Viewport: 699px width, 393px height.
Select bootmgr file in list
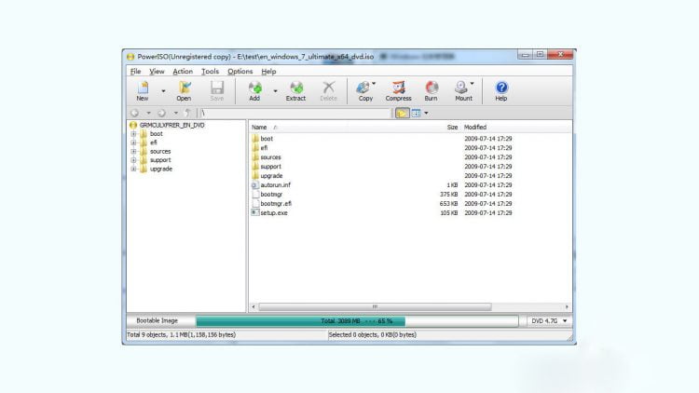271,195
